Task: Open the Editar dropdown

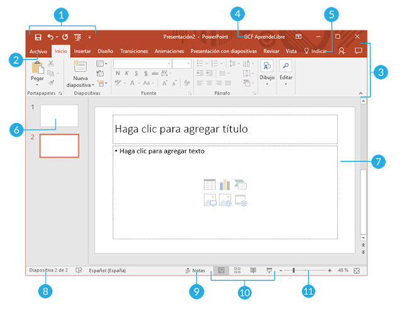Action: click(286, 72)
